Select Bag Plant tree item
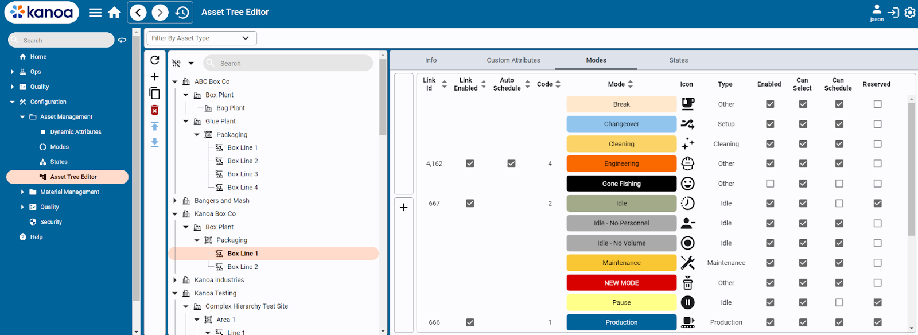Screen dimensions: 918x335 (x=231, y=108)
